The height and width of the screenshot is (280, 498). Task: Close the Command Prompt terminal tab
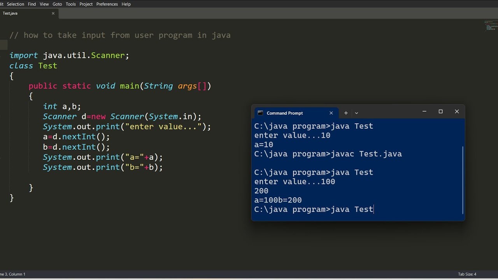[331, 113]
